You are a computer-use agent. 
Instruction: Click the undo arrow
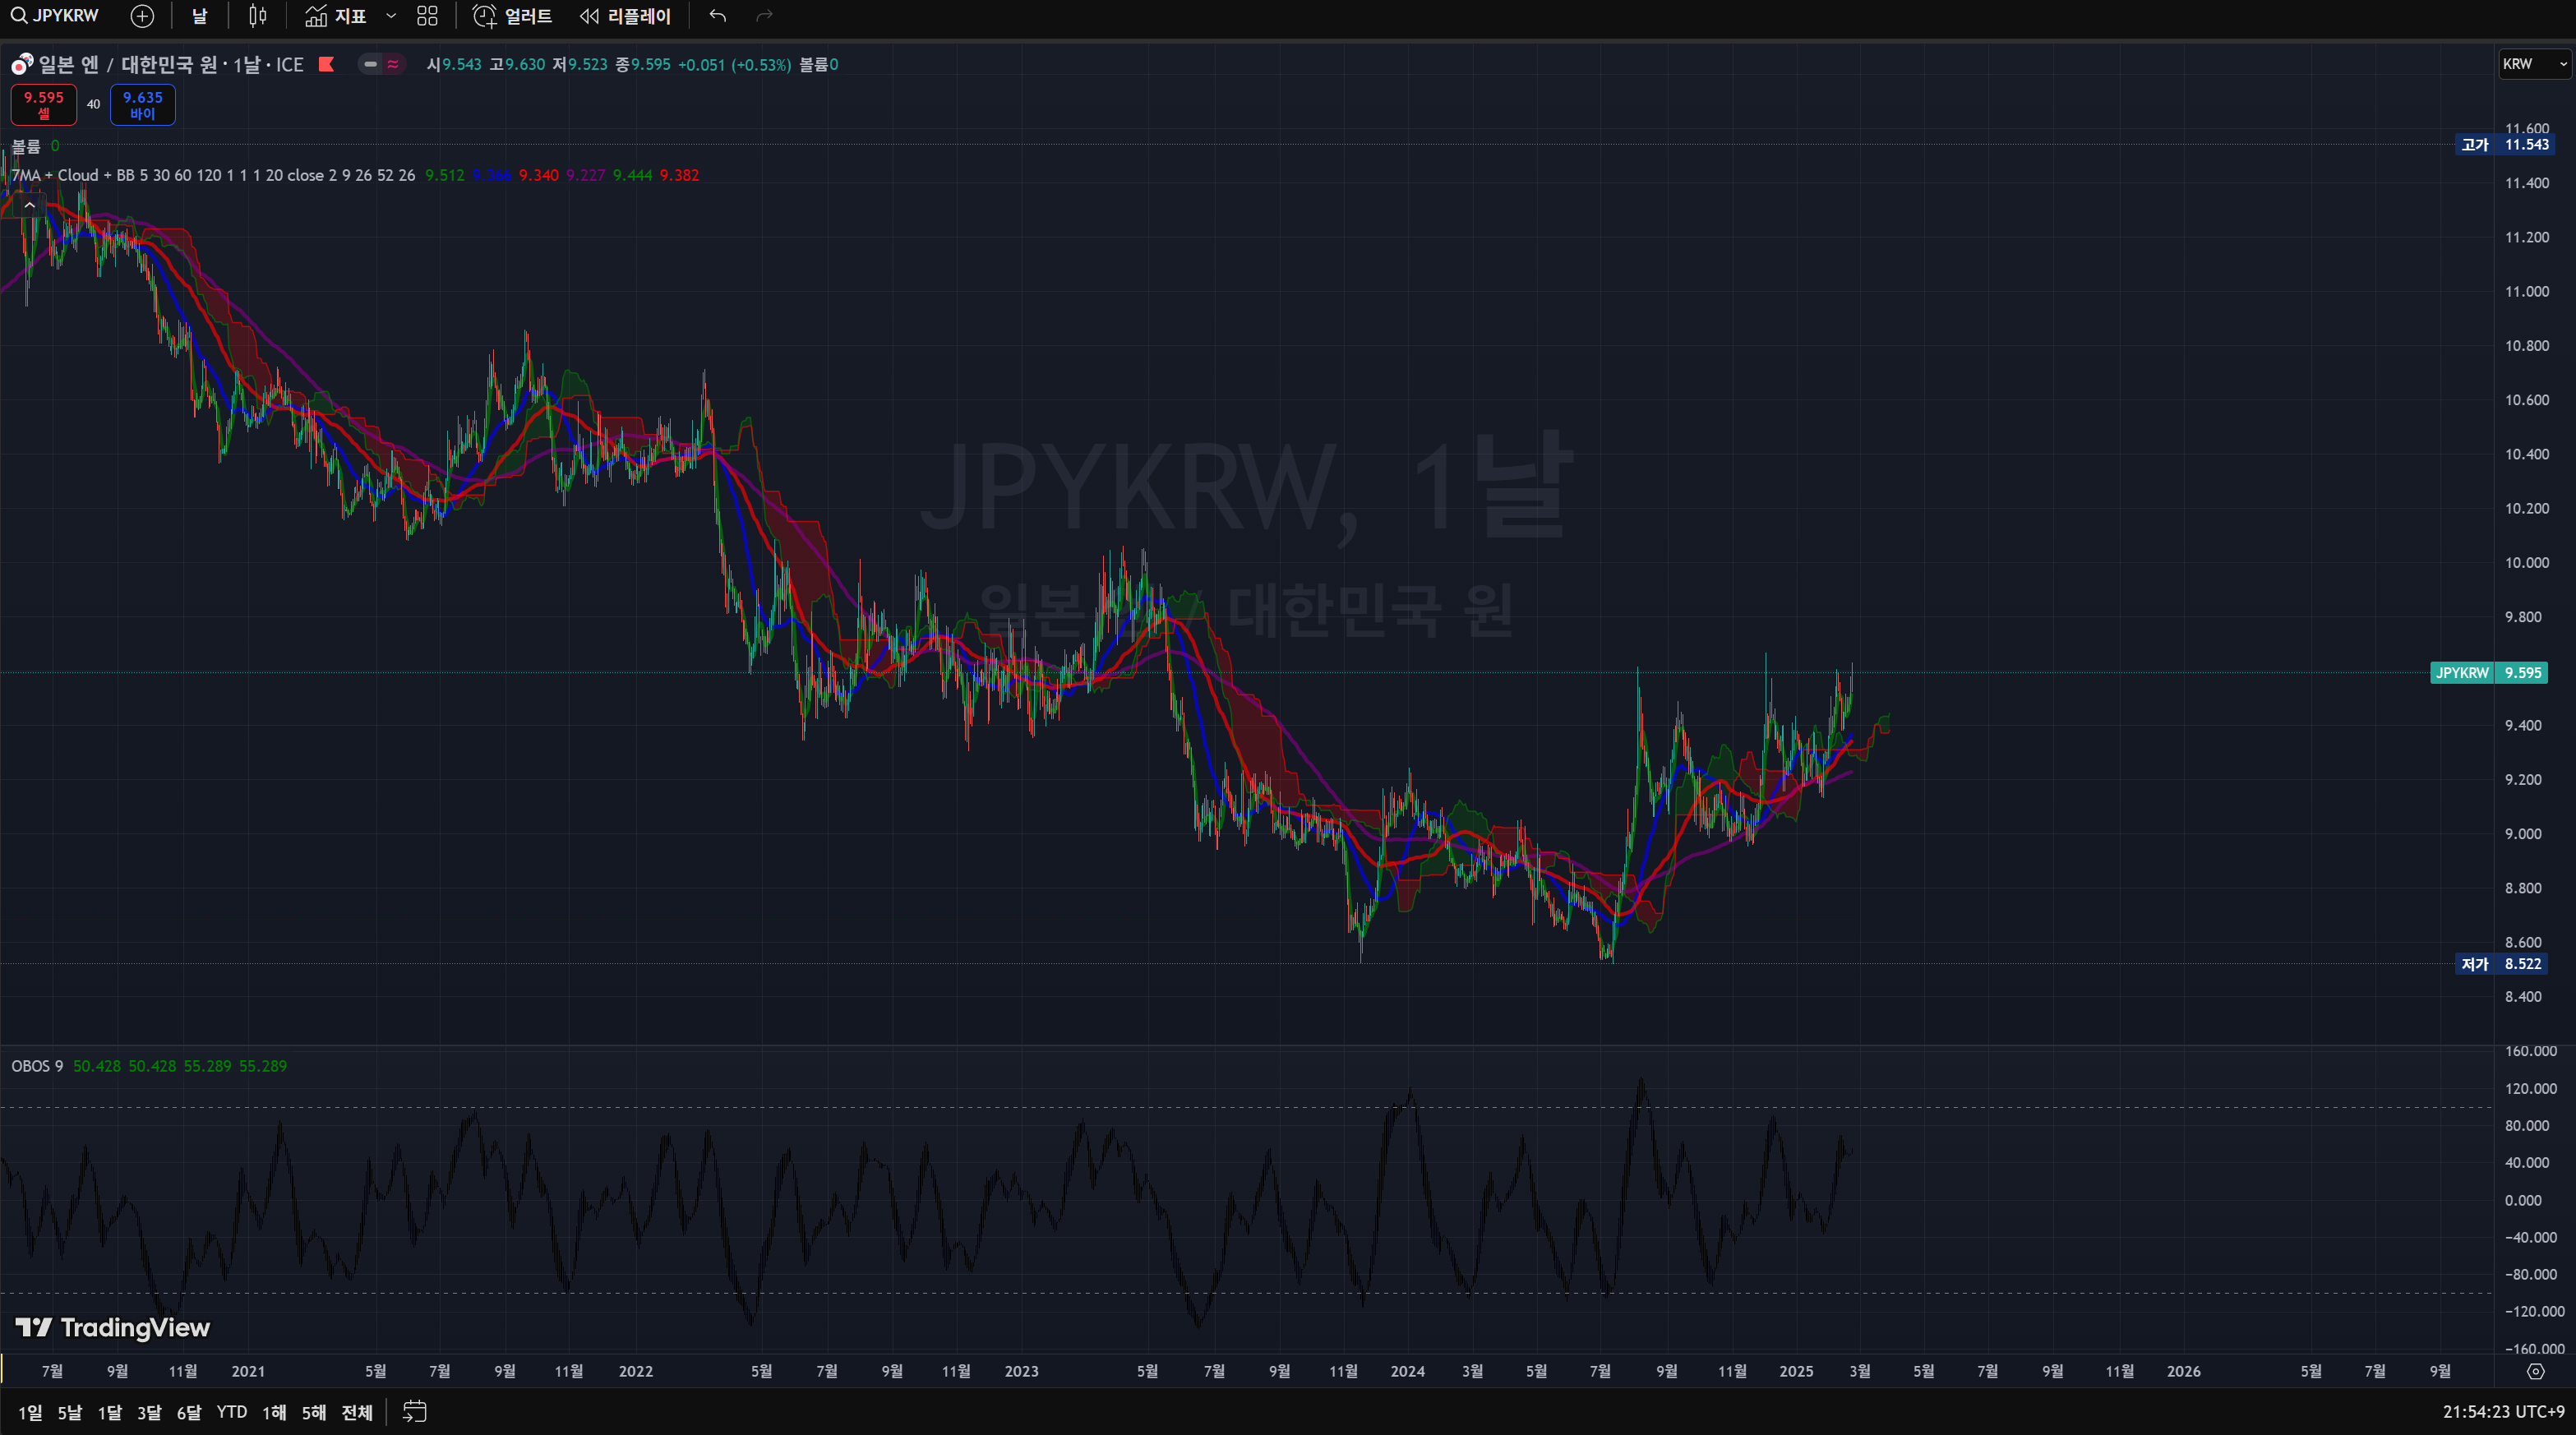click(x=717, y=16)
